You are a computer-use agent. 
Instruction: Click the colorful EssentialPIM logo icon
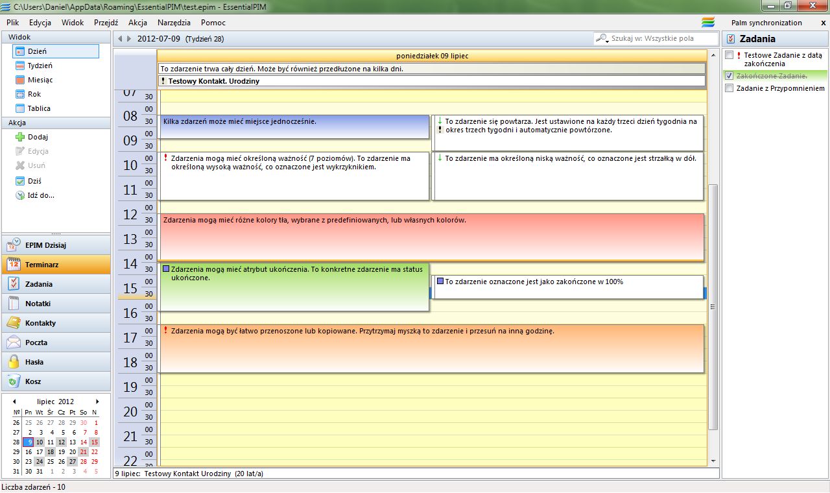coord(708,22)
